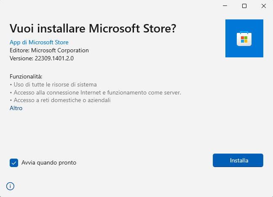Click the Editore label text
This screenshot has height=197, width=273.
pyautogui.click(x=20, y=50)
